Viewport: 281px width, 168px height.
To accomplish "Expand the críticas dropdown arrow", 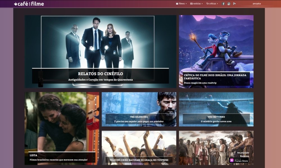I will [217, 4].
